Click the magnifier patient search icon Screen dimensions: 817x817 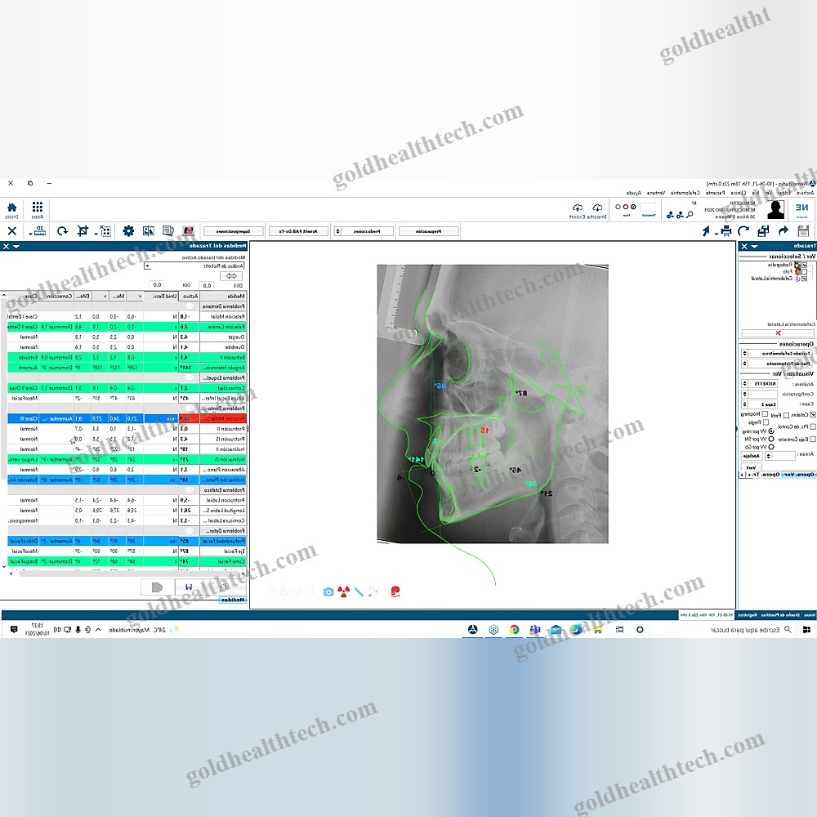(690, 214)
